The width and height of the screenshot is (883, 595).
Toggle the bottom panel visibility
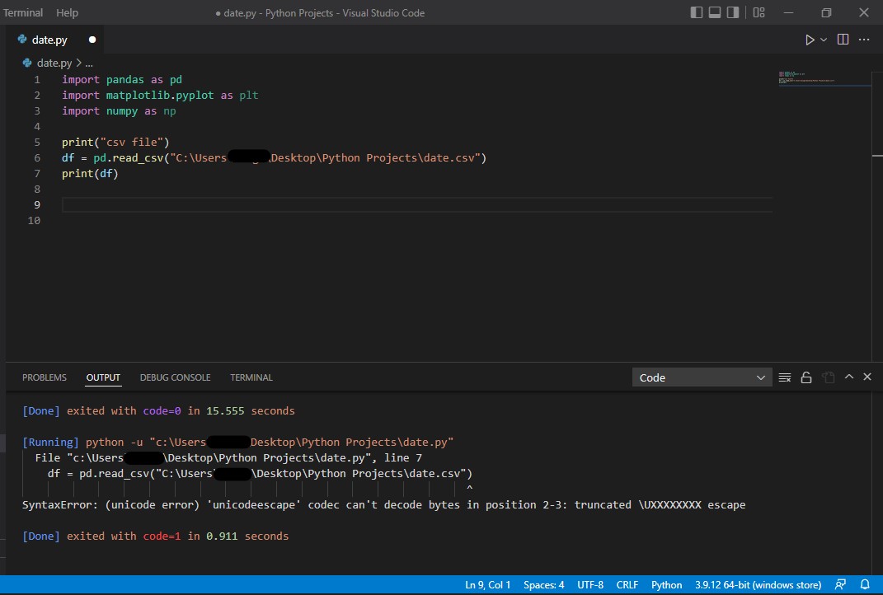pos(716,12)
